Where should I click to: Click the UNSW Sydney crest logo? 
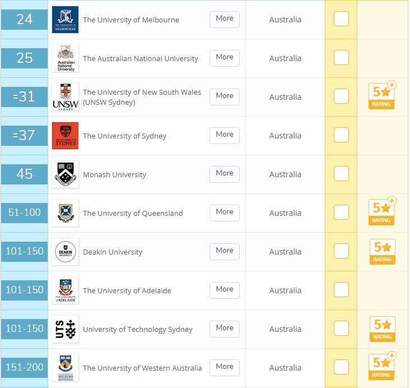tap(65, 97)
